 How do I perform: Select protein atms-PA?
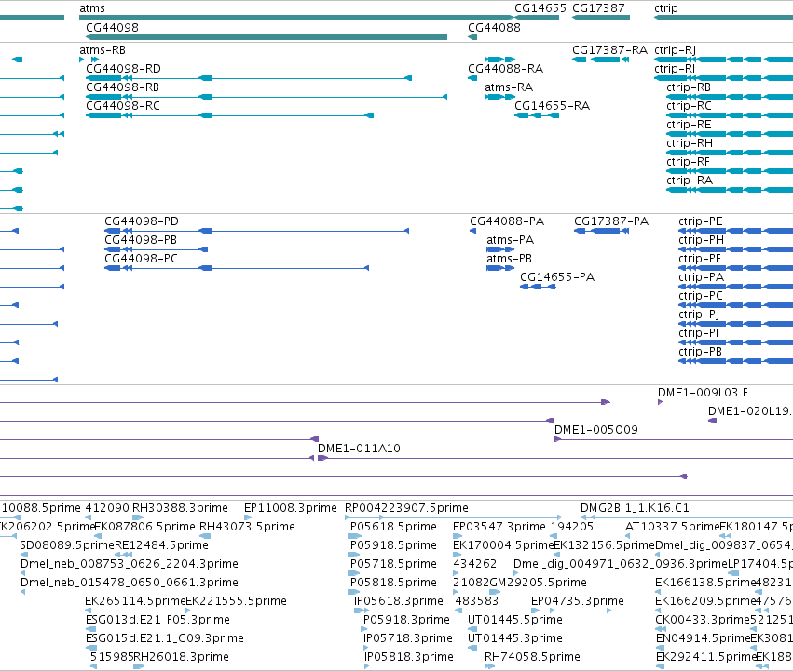coord(500,249)
